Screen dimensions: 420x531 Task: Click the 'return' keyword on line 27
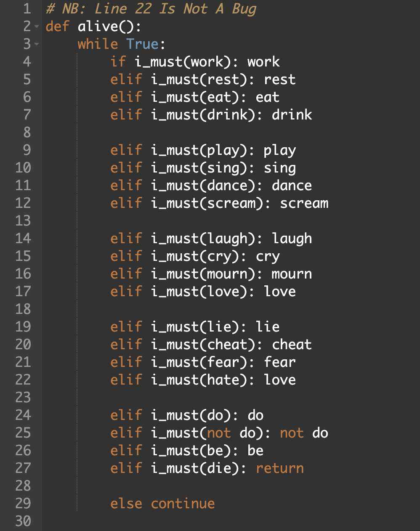pyautogui.click(x=280, y=468)
